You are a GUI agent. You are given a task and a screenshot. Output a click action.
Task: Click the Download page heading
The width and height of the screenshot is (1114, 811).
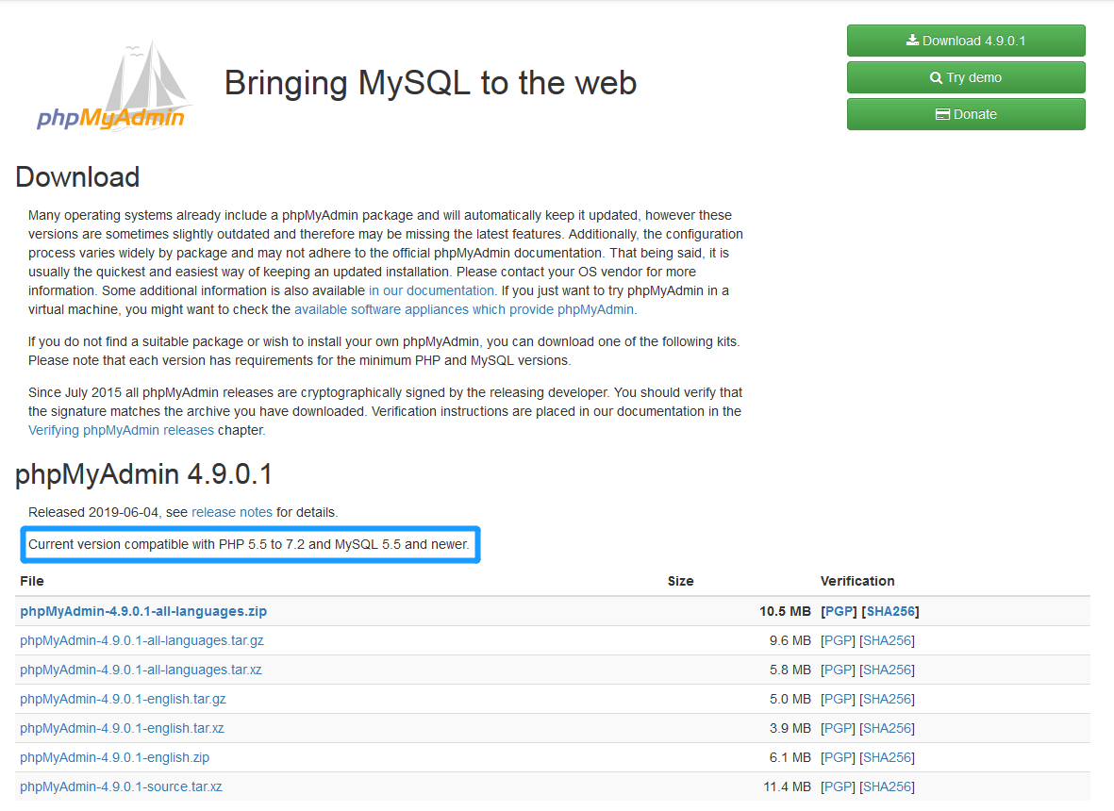pyautogui.click(x=77, y=177)
